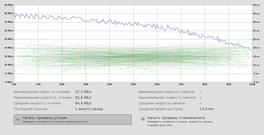Viewport: 264px width, 135px height.
Task: Click the 90 МБ/с axis label
Action: tap(9, 5)
